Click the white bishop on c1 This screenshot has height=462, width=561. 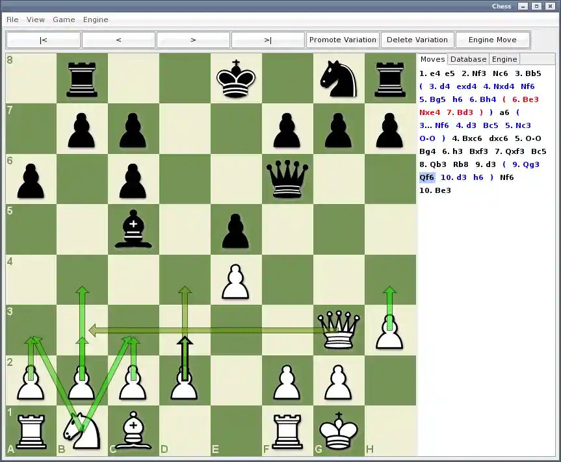(x=133, y=429)
